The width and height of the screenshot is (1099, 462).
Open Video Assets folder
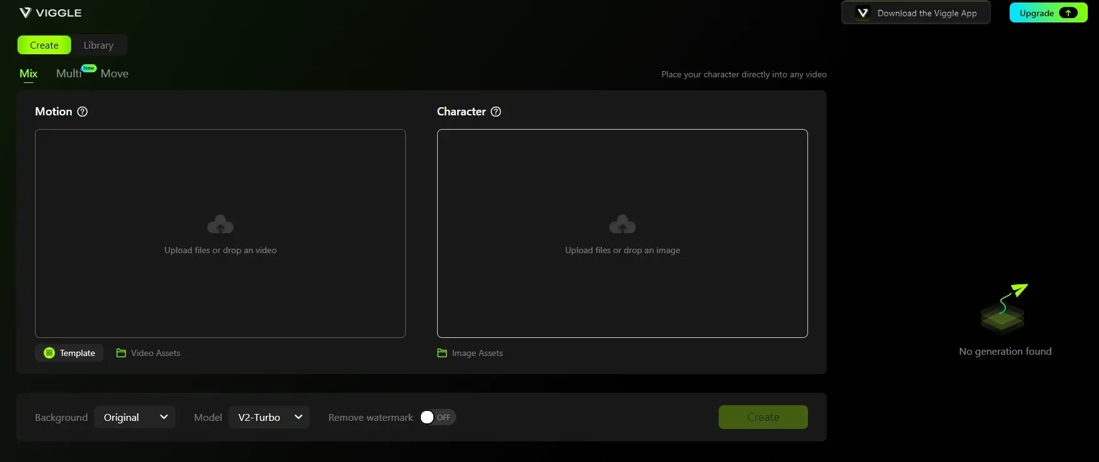[149, 353]
